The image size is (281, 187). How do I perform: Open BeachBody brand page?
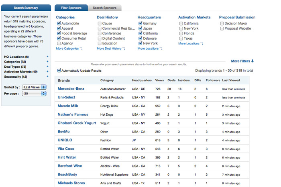tap(67, 175)
